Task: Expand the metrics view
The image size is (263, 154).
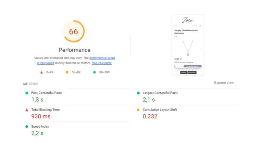Action: pyautogui.click(x=224, y=83)
